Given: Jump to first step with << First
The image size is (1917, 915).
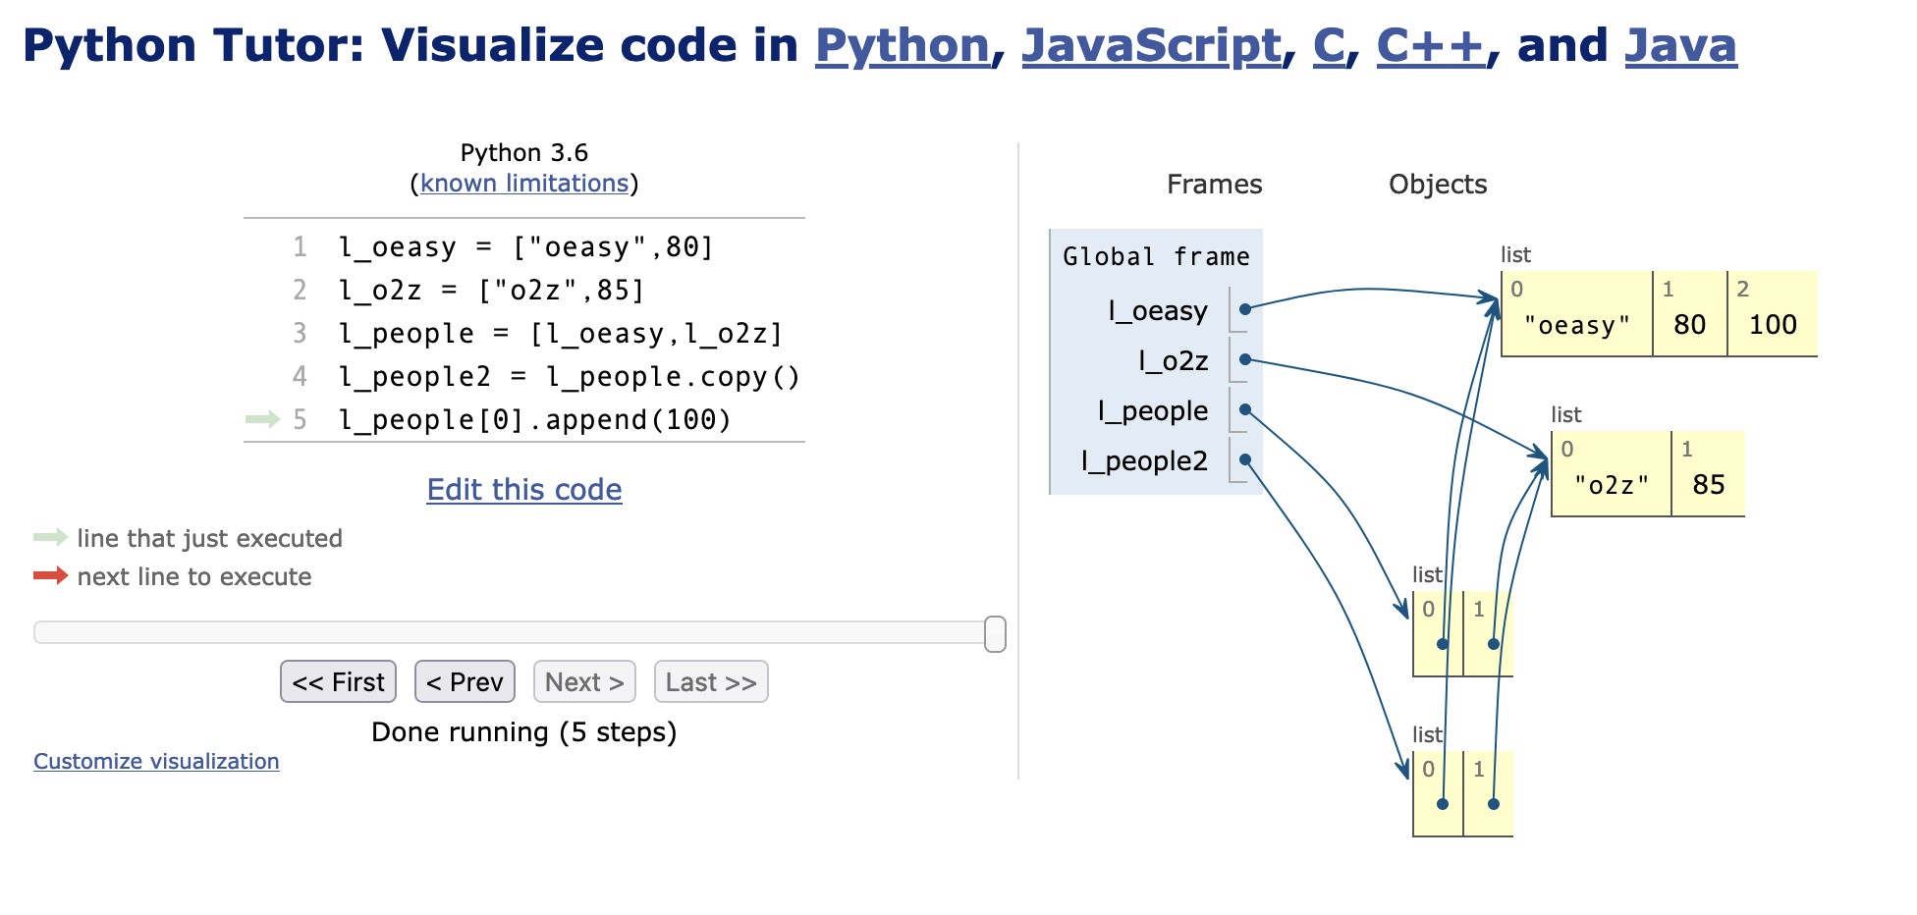Looking at the screenshot, I should [338, 681].
